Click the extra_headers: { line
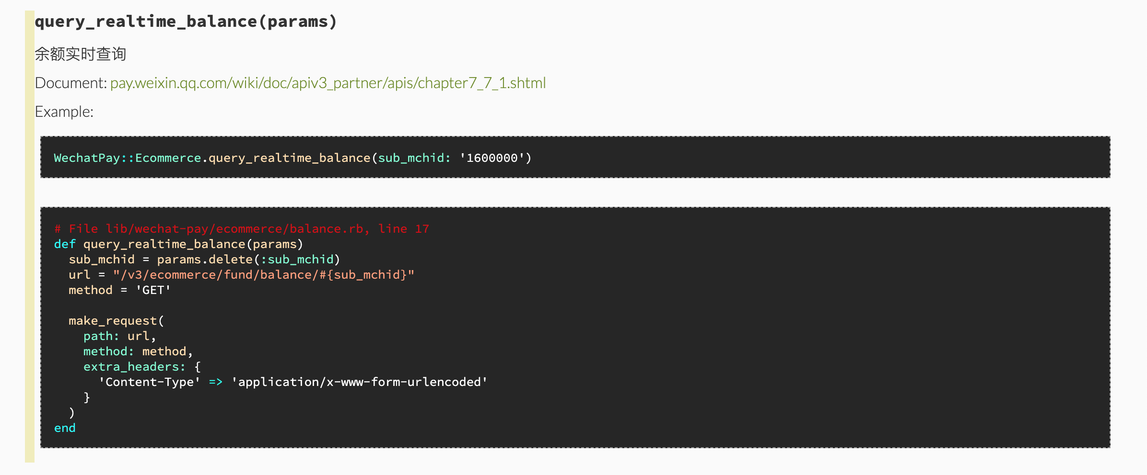The width and height of the screenshot is (1147, 475). click(142, 367)
